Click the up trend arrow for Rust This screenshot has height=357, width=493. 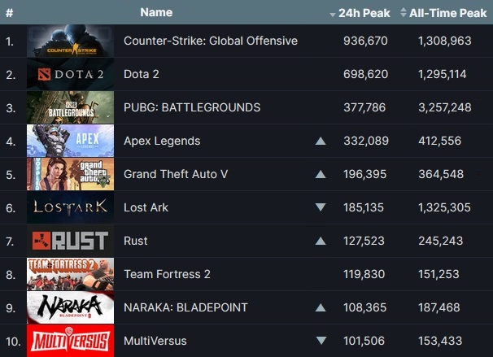[321, 241]
